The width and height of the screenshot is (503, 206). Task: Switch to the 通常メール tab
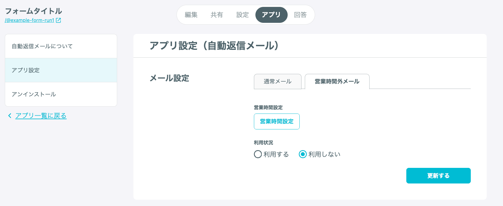click(278, 81)
